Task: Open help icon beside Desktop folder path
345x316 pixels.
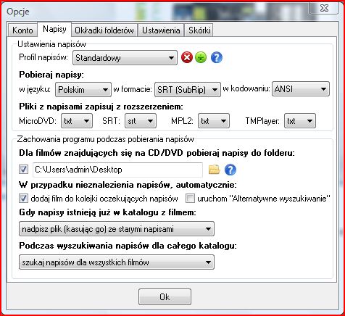Action: [230, 170]
